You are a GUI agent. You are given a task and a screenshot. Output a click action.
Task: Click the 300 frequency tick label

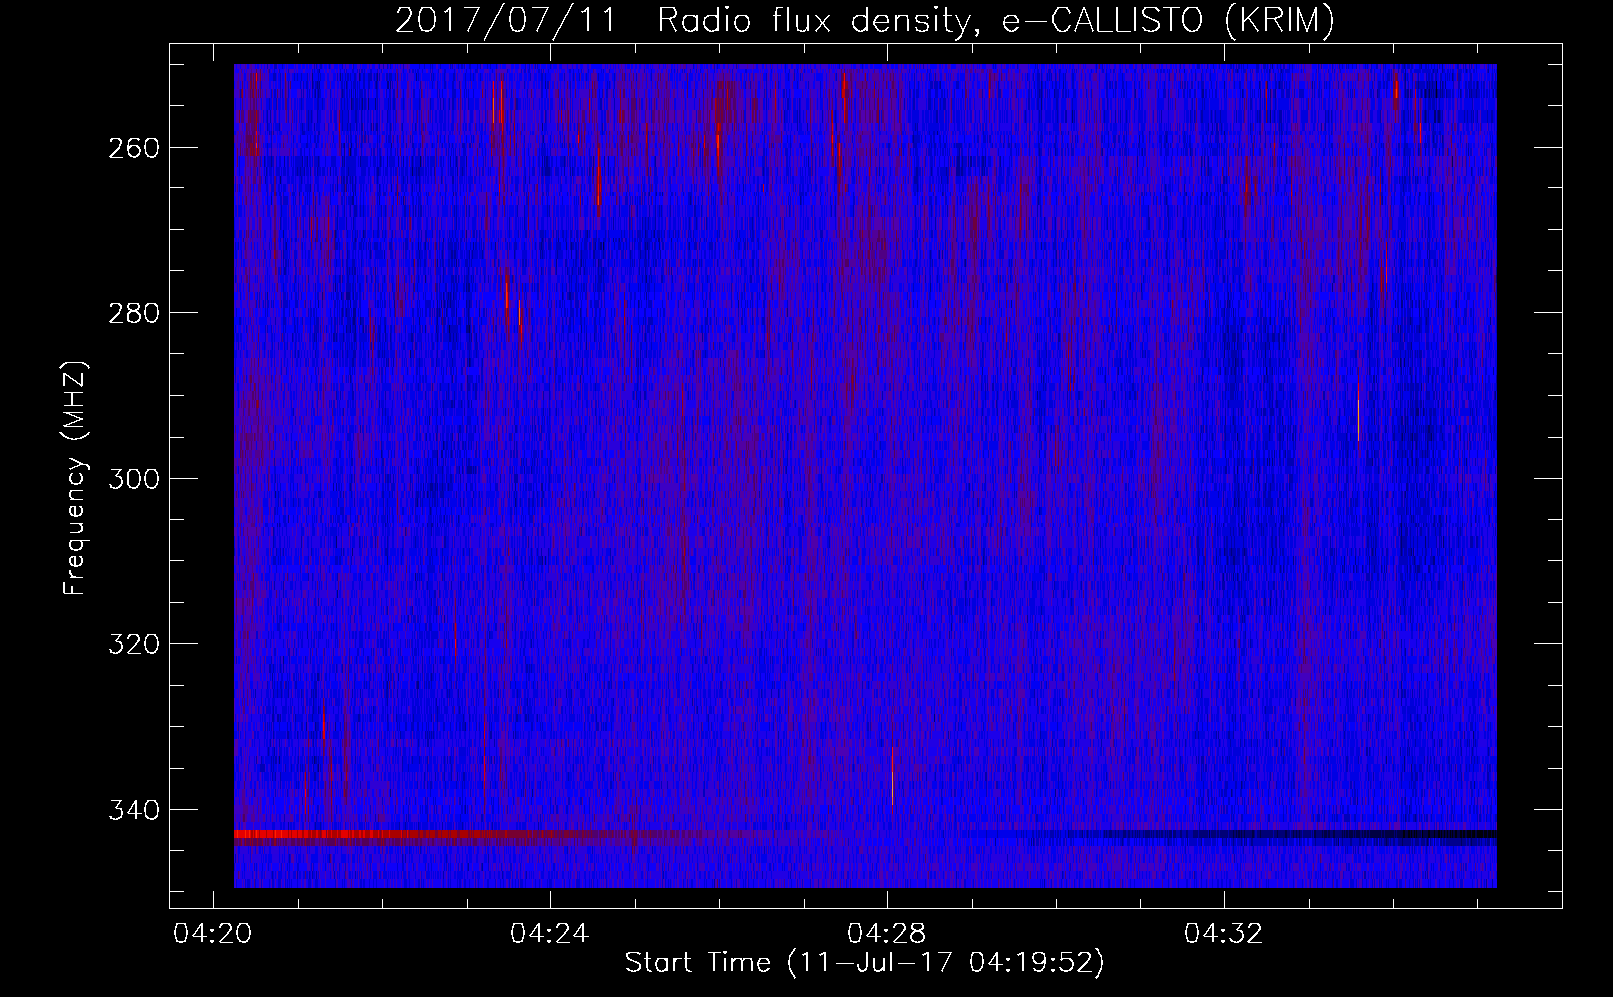(x=132, y=479)
